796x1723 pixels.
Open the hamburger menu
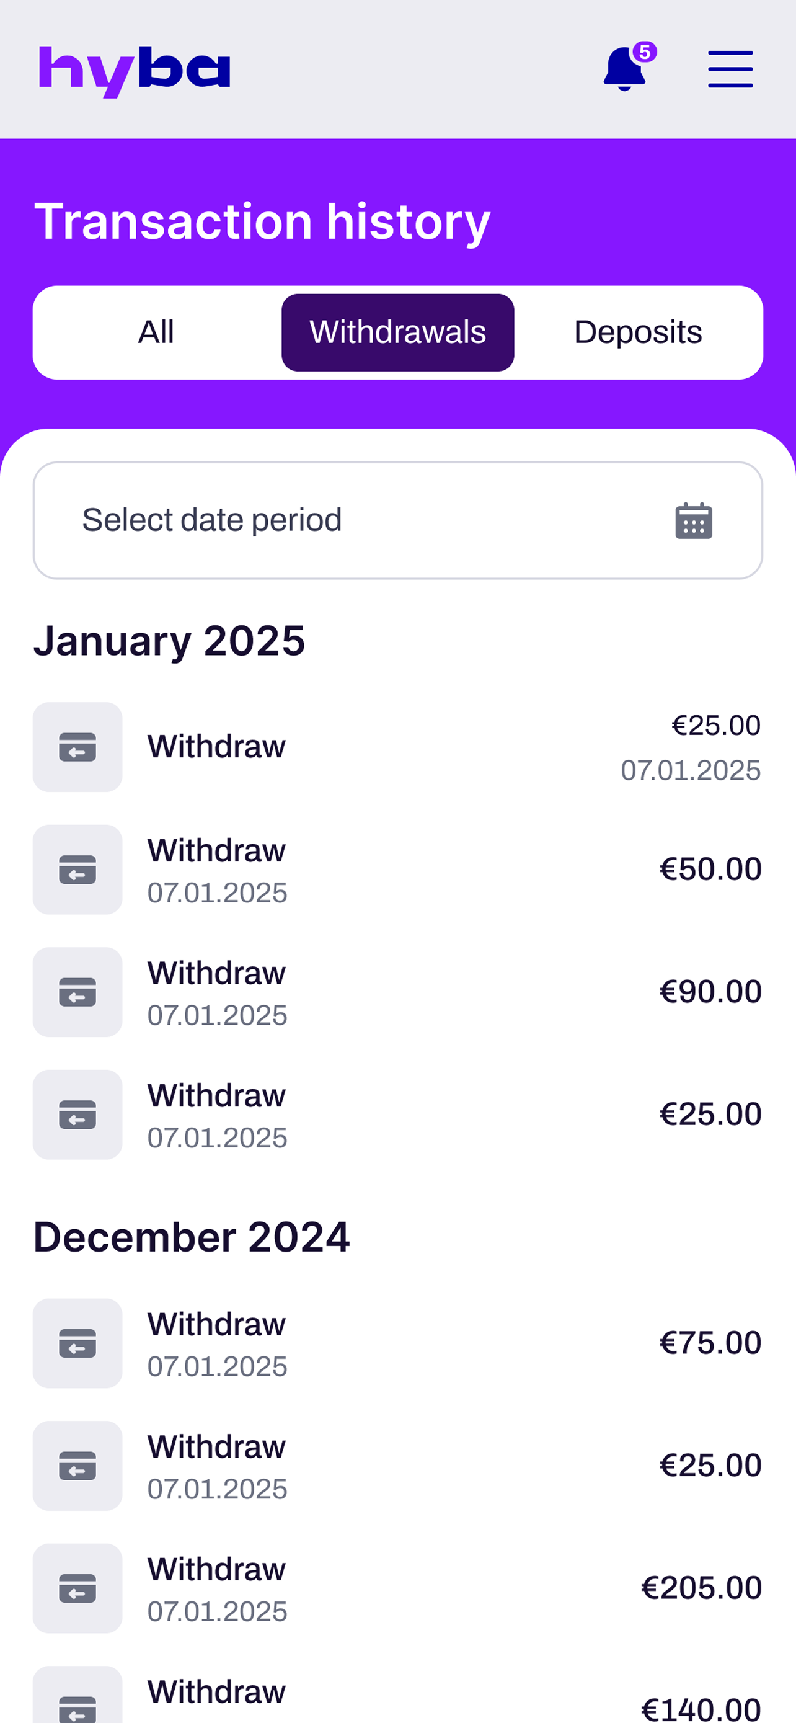click(730, 69)
